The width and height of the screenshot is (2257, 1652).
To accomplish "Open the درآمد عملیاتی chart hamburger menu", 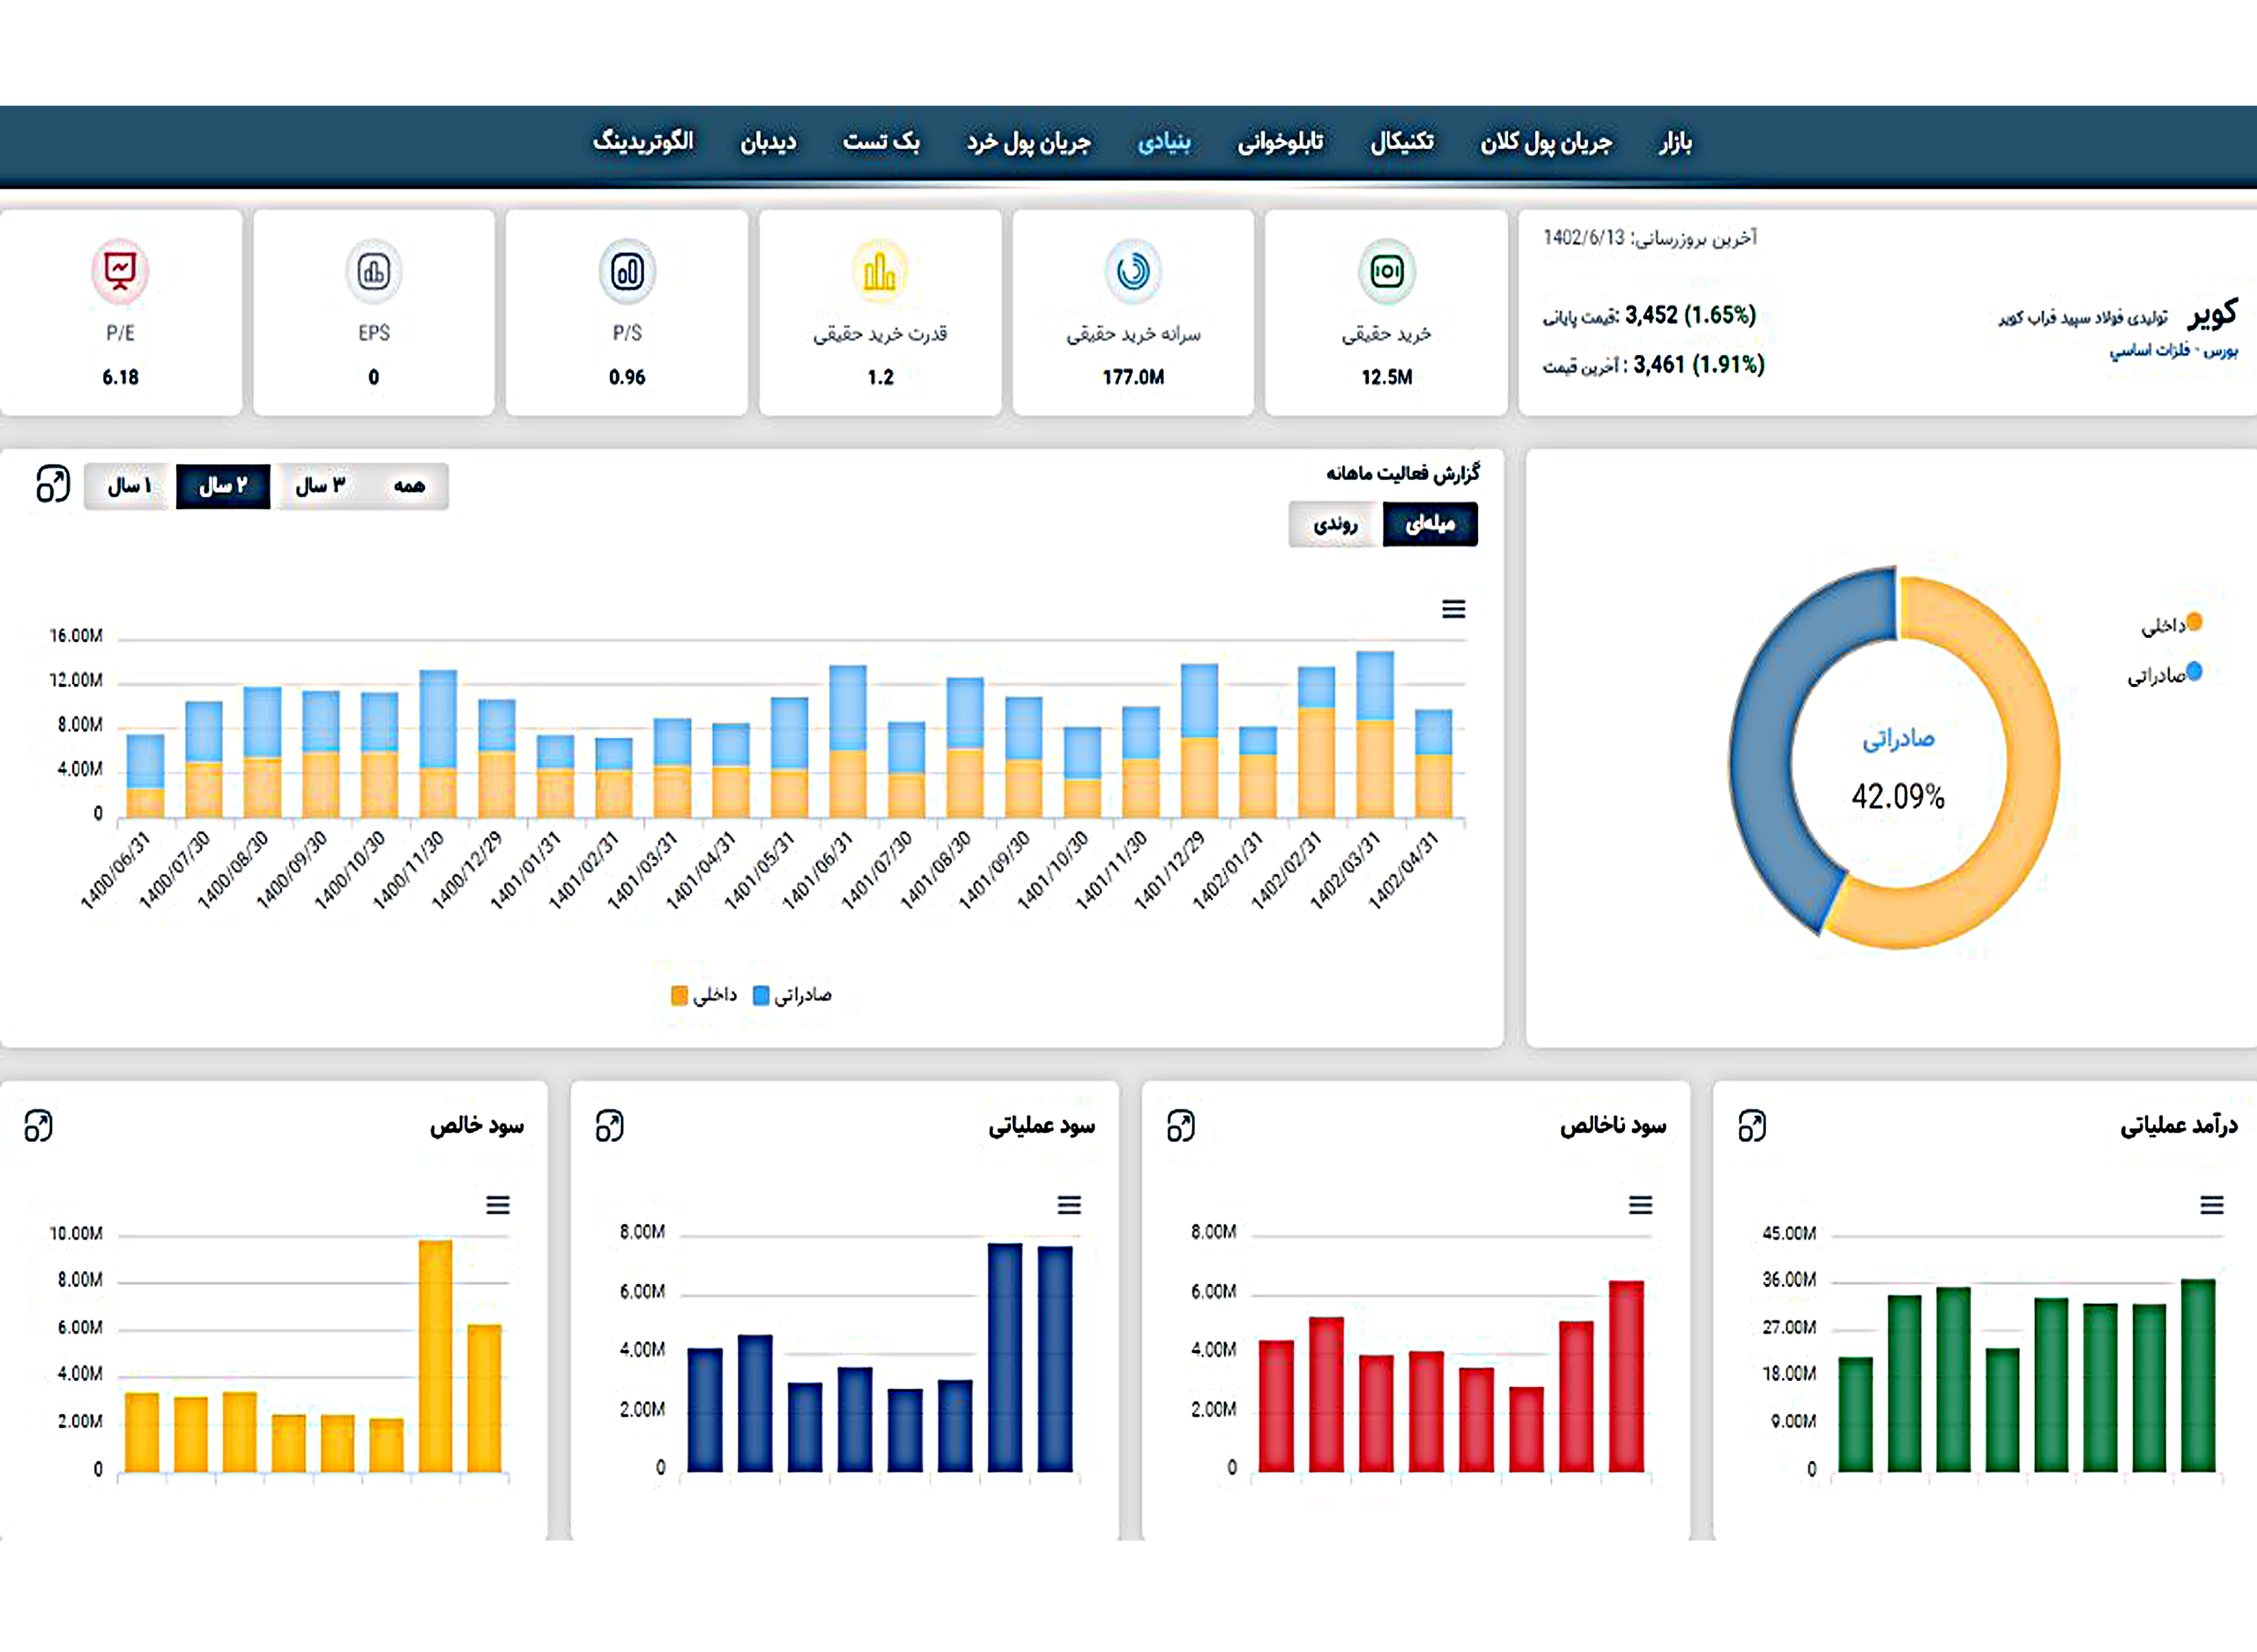I will (x=2212, y=1205).
